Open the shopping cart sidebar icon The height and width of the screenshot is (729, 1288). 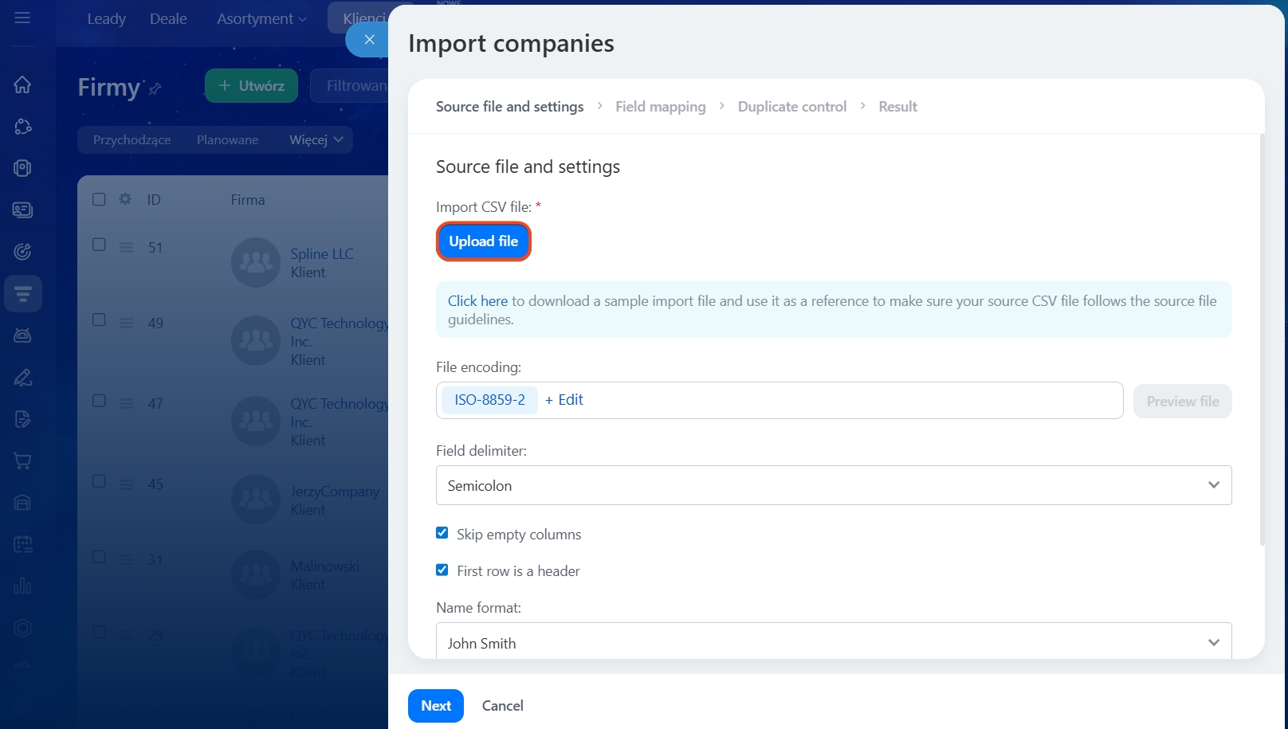[x=22, y=461]
